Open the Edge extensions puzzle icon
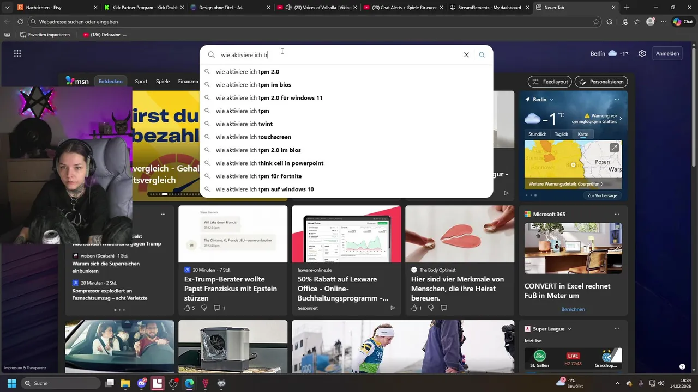 point(610,22)
